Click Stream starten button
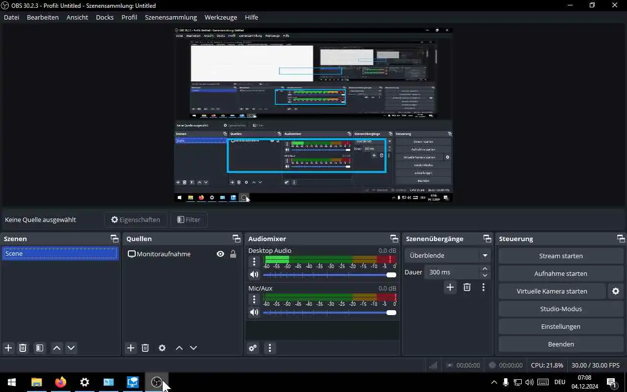The image size is (627, 392). [x=561, y=256]
